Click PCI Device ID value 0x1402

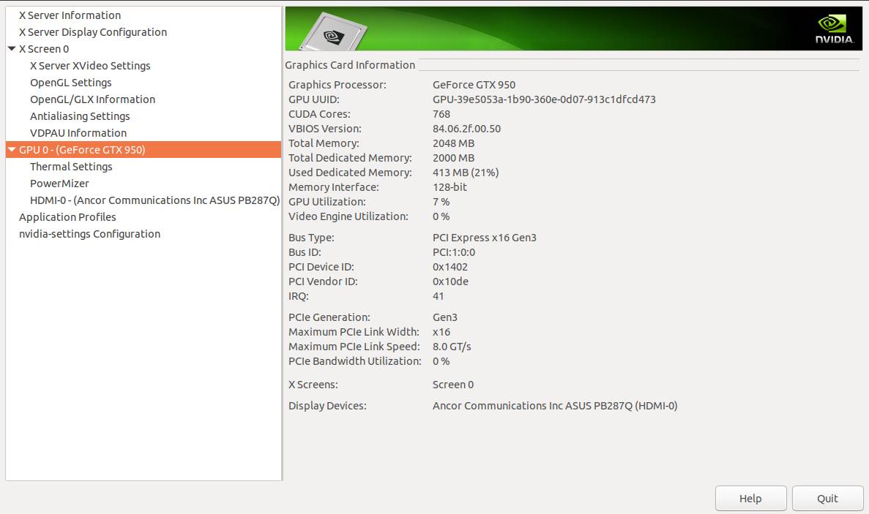point(450,267)
